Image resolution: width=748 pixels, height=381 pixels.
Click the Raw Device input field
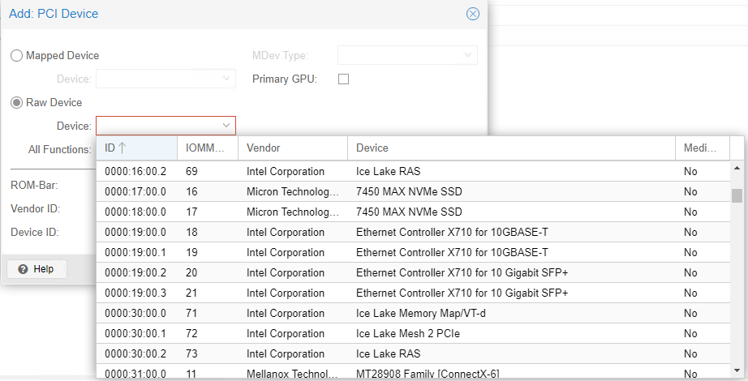click(x=158, y=126)
